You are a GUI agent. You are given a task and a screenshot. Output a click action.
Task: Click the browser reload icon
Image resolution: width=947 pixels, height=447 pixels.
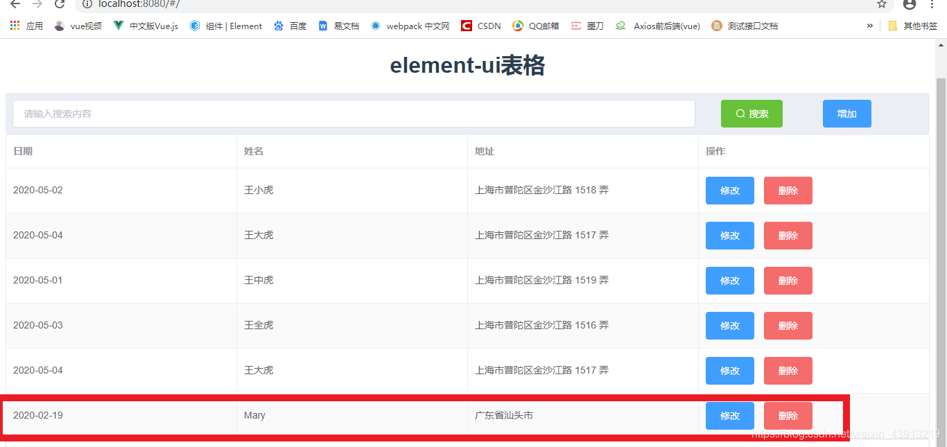click(x=60, y=4)
